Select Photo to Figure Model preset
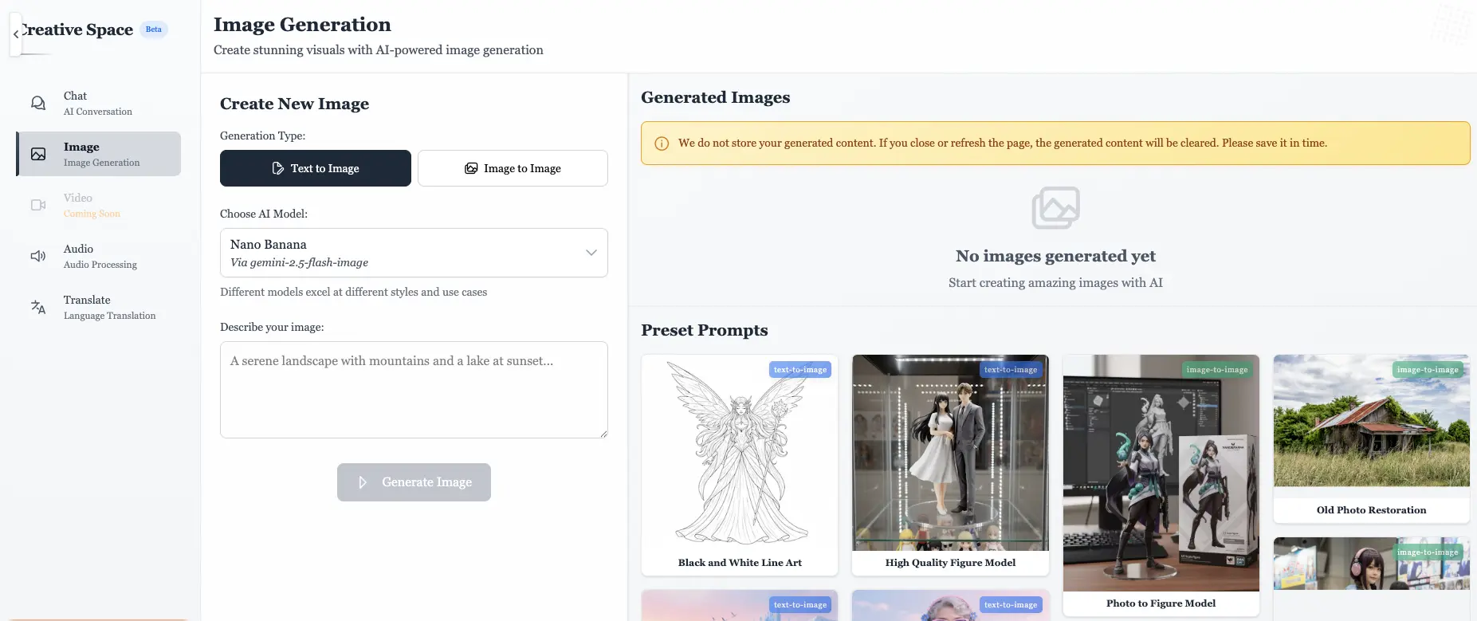This screenshot has height=621, width=1477. [x=1161, y=485]
